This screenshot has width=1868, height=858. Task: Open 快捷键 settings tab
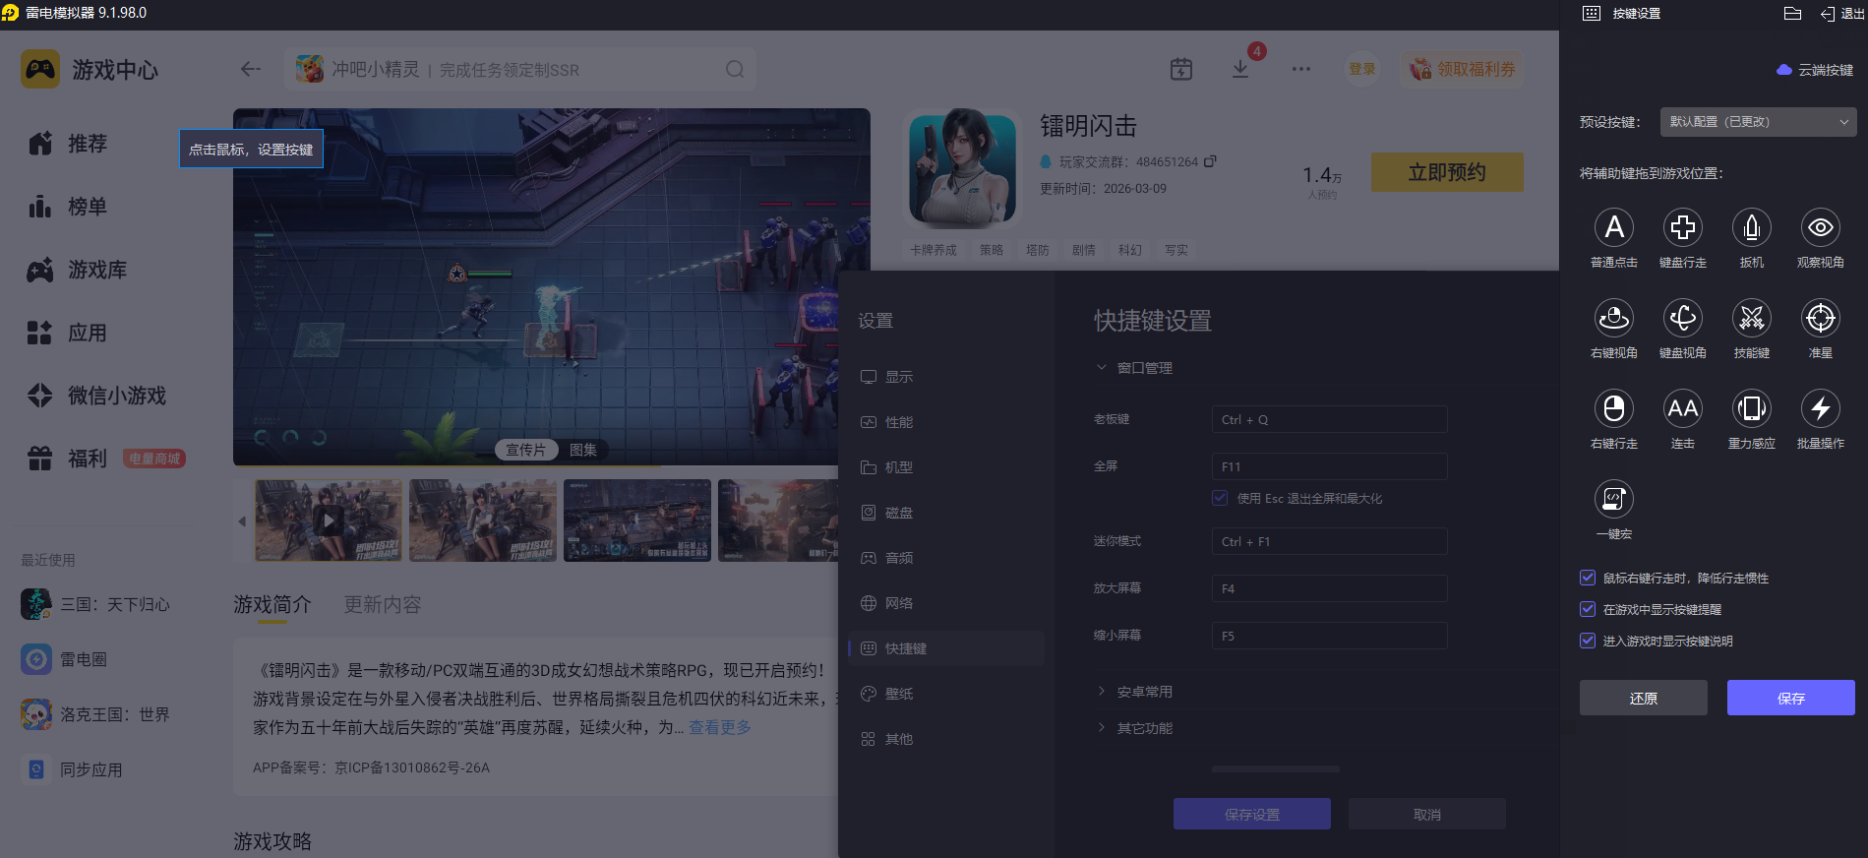(x=946, y=648)
